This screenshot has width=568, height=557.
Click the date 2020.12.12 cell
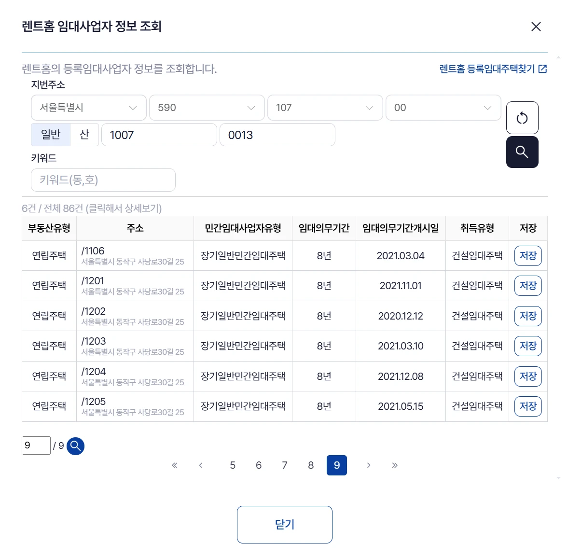tap(401, 316)
